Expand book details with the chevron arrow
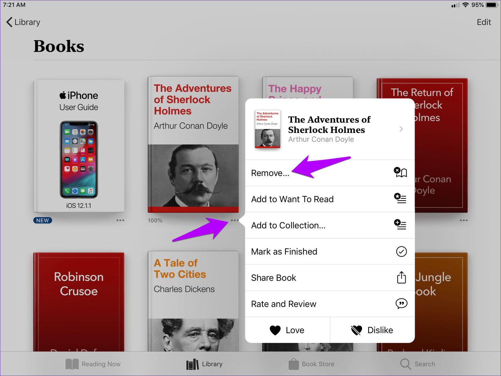Image resolution: width=501 pixels, height=376 pixels. (x=401, y=129)
